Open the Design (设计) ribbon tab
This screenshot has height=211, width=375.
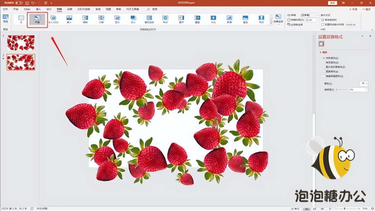click(49, 9)
